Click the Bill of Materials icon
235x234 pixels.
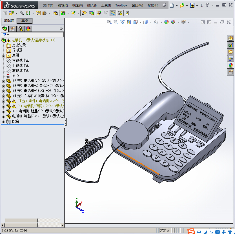[91, 13]
